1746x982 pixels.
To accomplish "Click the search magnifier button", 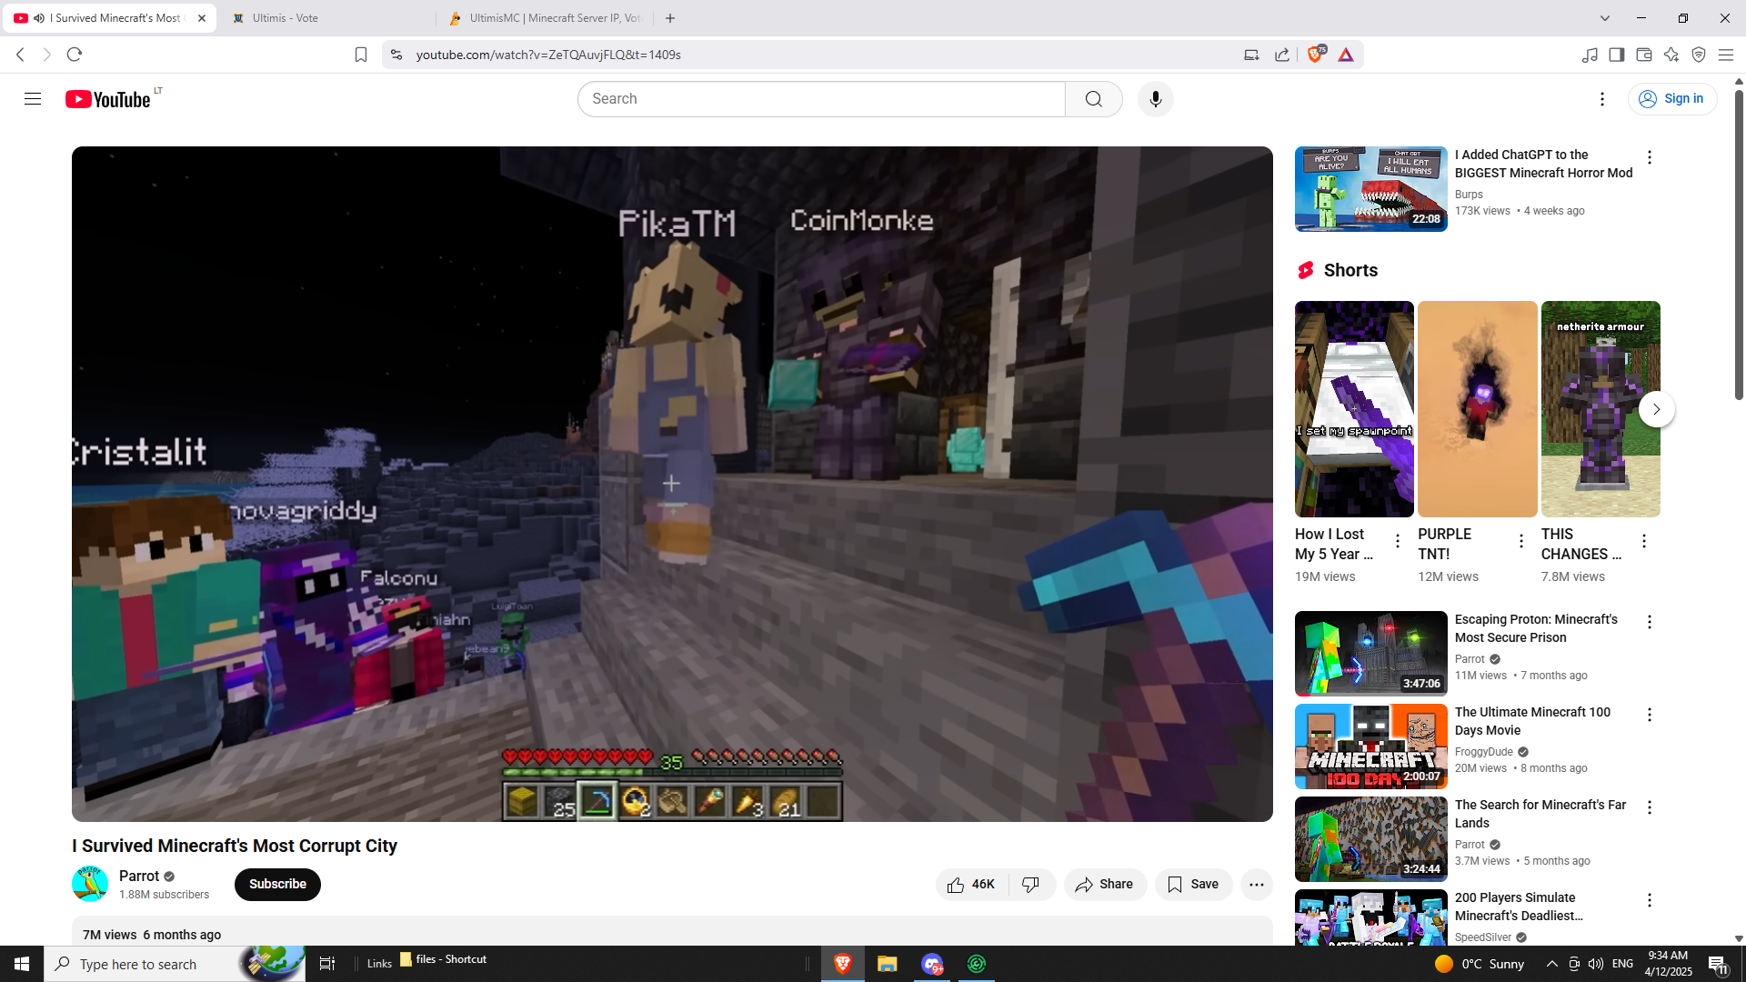I will tap(1093, 99).
